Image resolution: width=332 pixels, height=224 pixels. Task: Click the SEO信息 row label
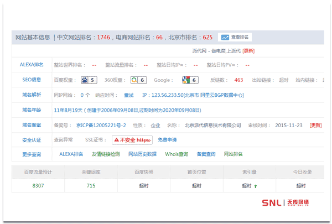click(32, 80)
